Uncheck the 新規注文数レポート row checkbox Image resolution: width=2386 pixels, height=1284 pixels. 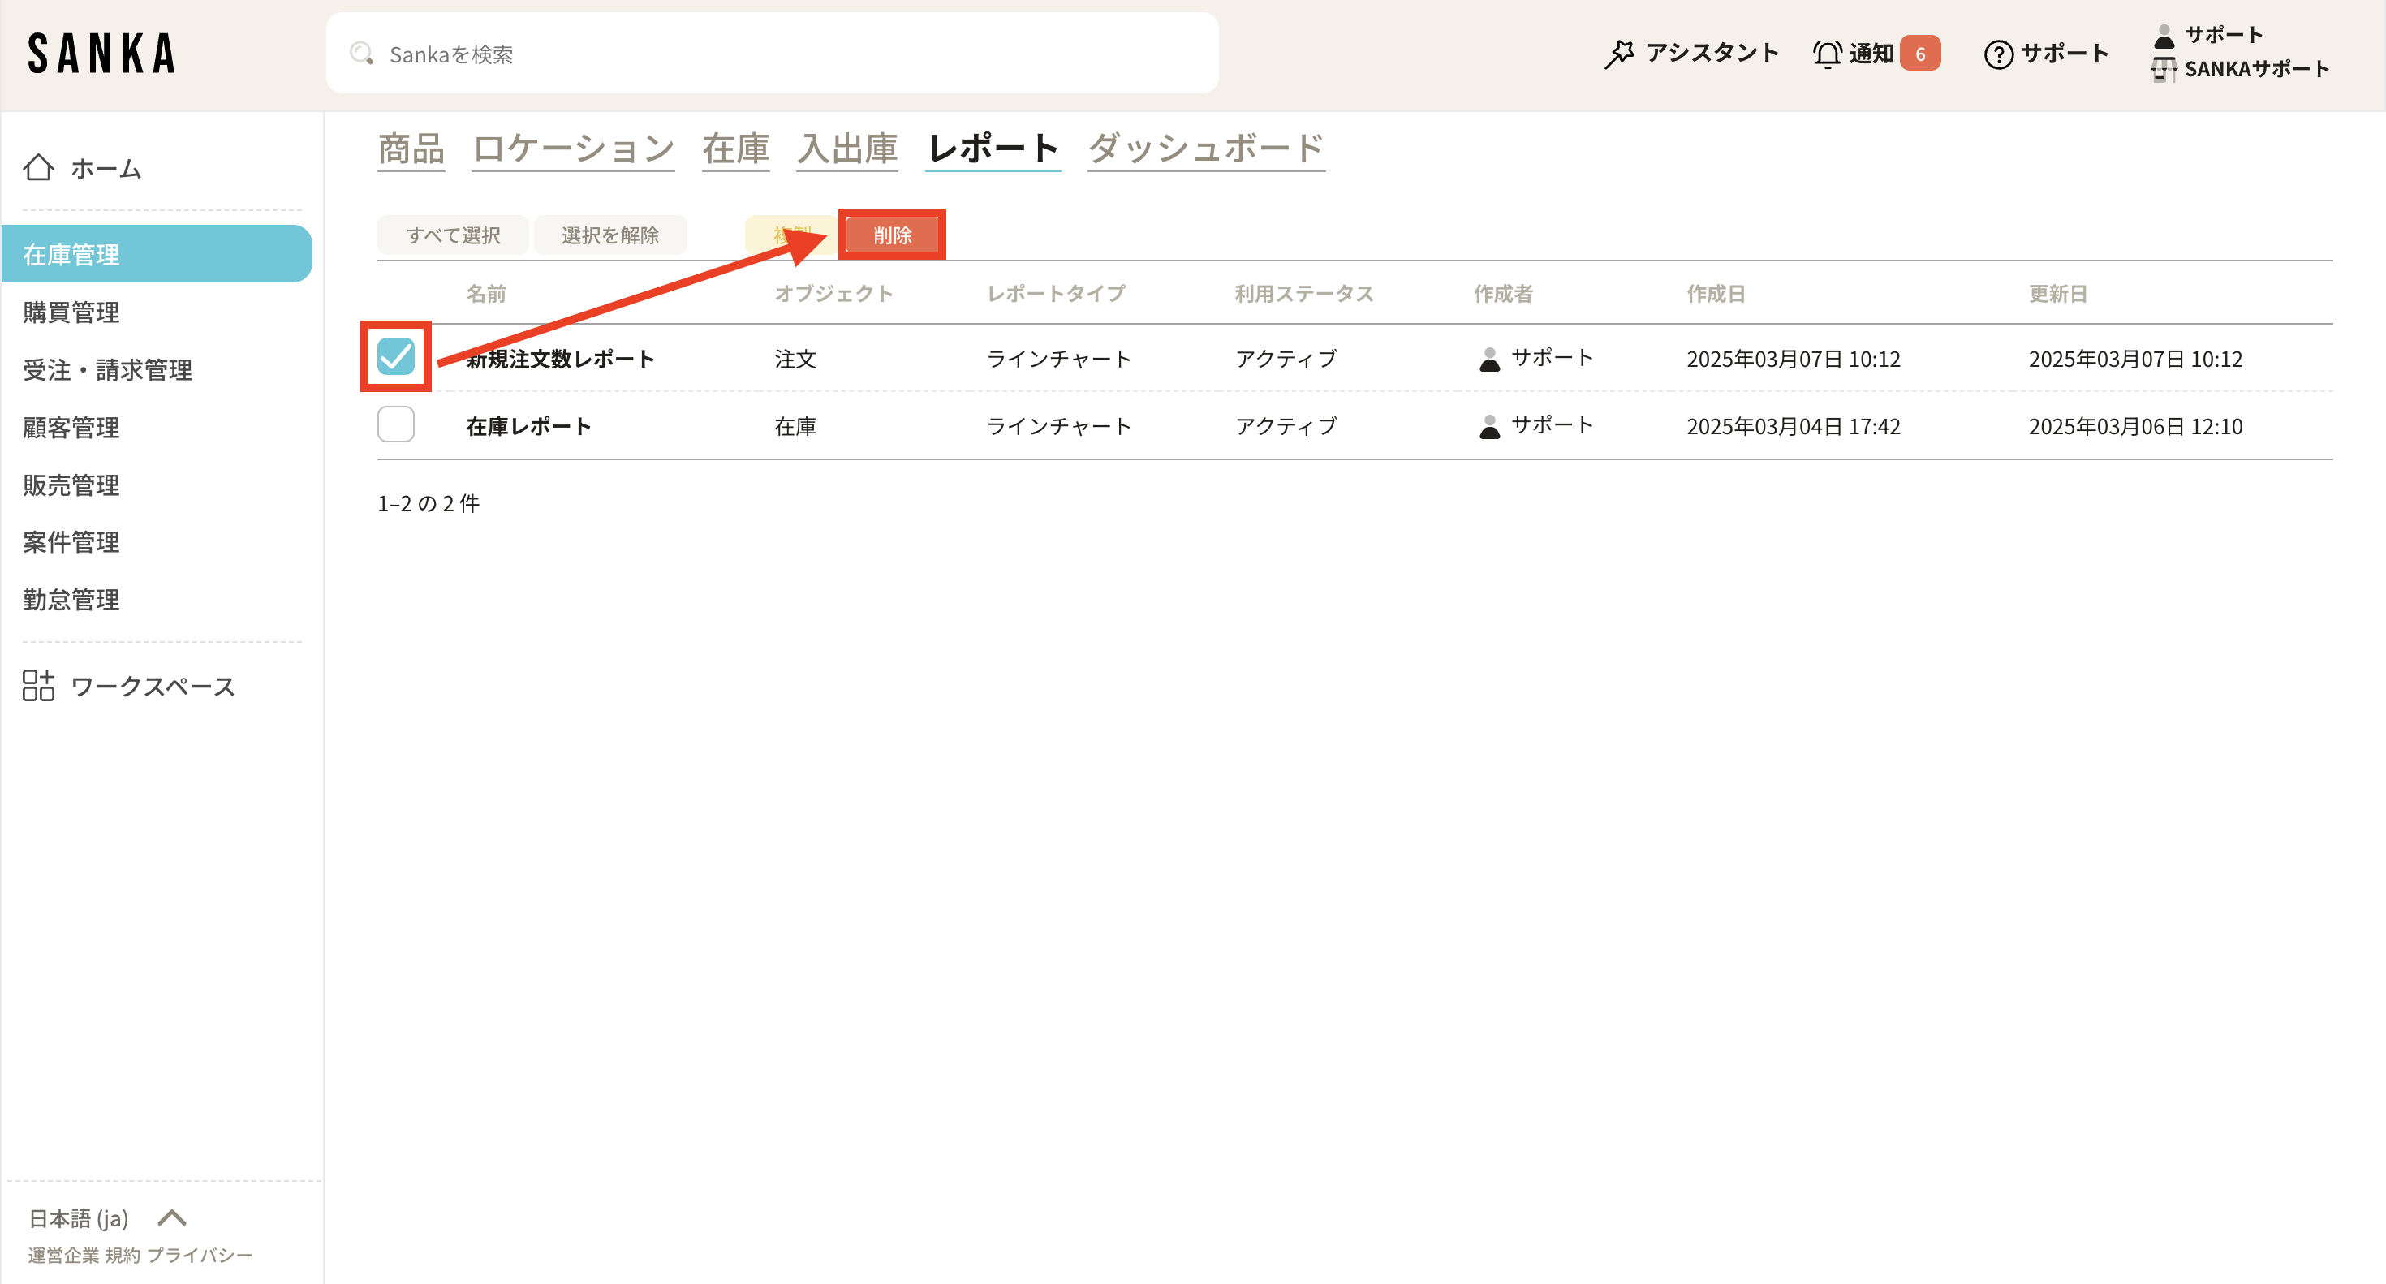click(x=395, y=356)
